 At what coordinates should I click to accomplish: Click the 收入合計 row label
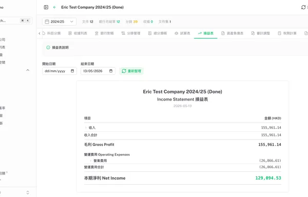pyautogui.click(x=90, y=135)
